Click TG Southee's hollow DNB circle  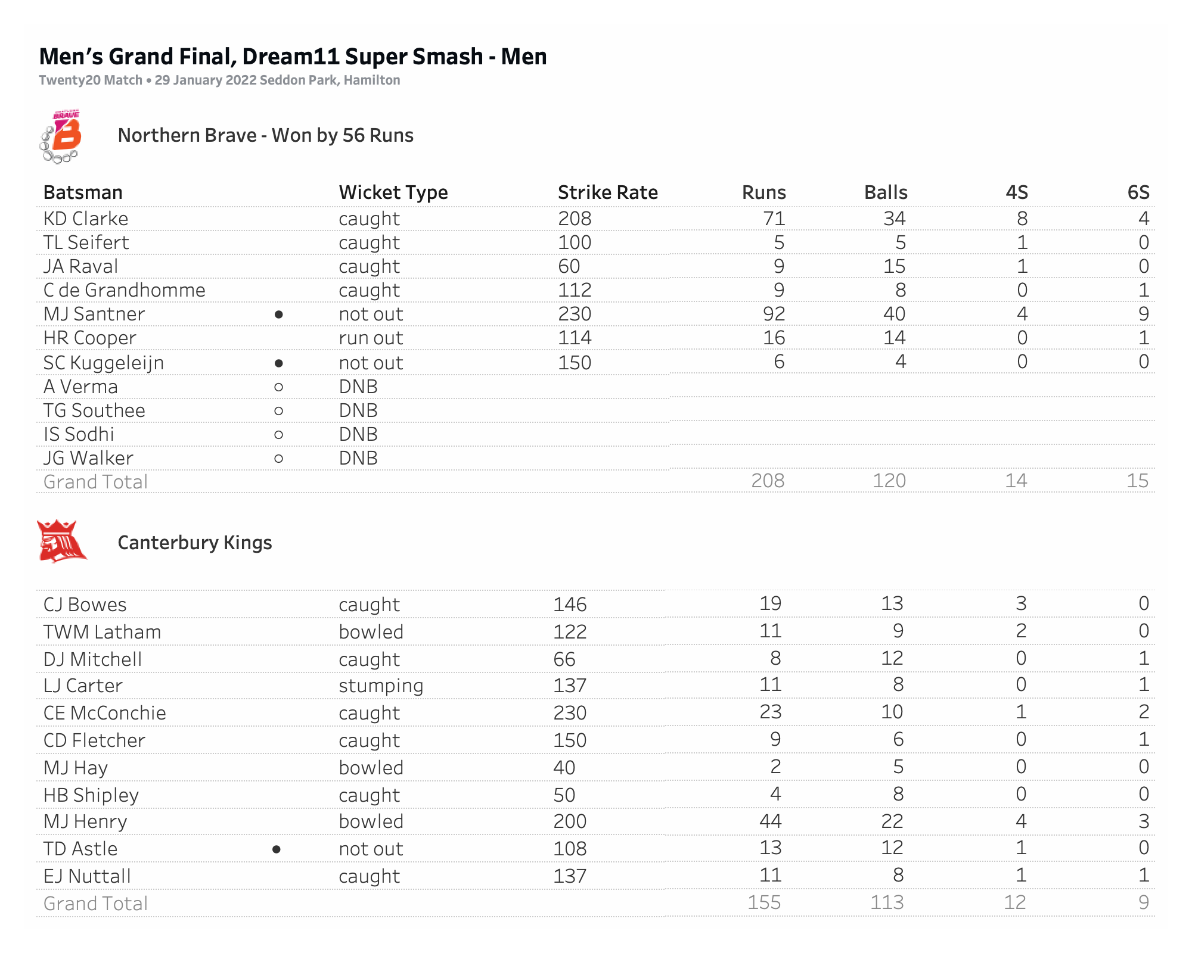278,411
